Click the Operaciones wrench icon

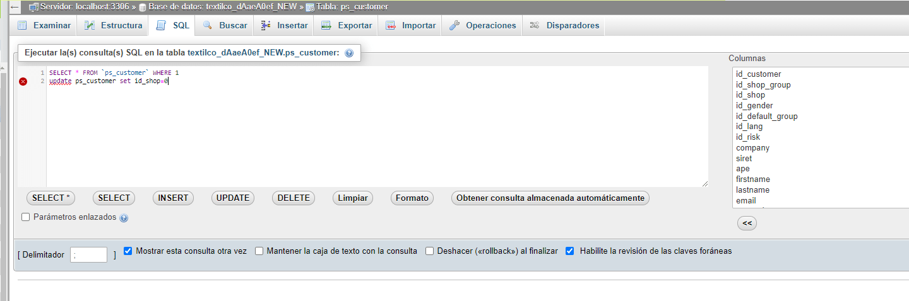454,25
